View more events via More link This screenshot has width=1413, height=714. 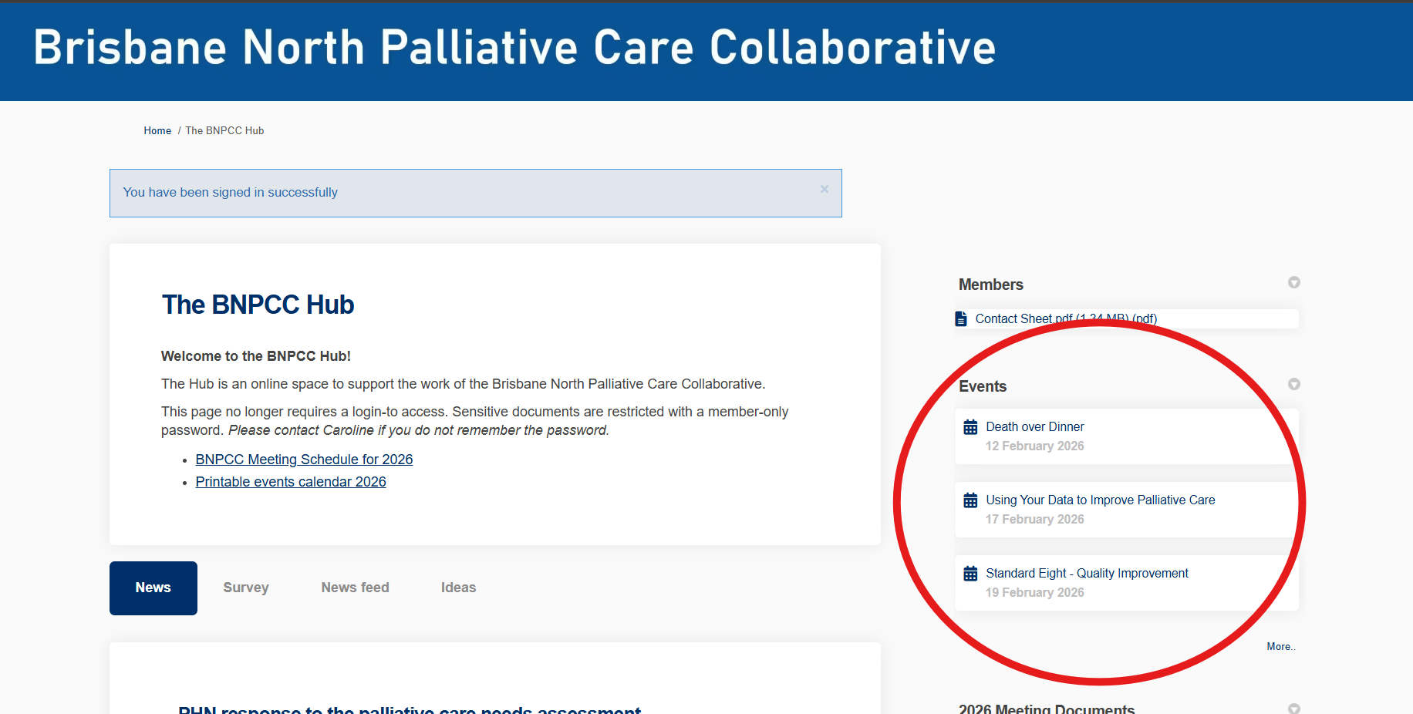click(x=1280, y=647)
